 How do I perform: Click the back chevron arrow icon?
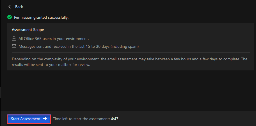[x=10, y=7]
